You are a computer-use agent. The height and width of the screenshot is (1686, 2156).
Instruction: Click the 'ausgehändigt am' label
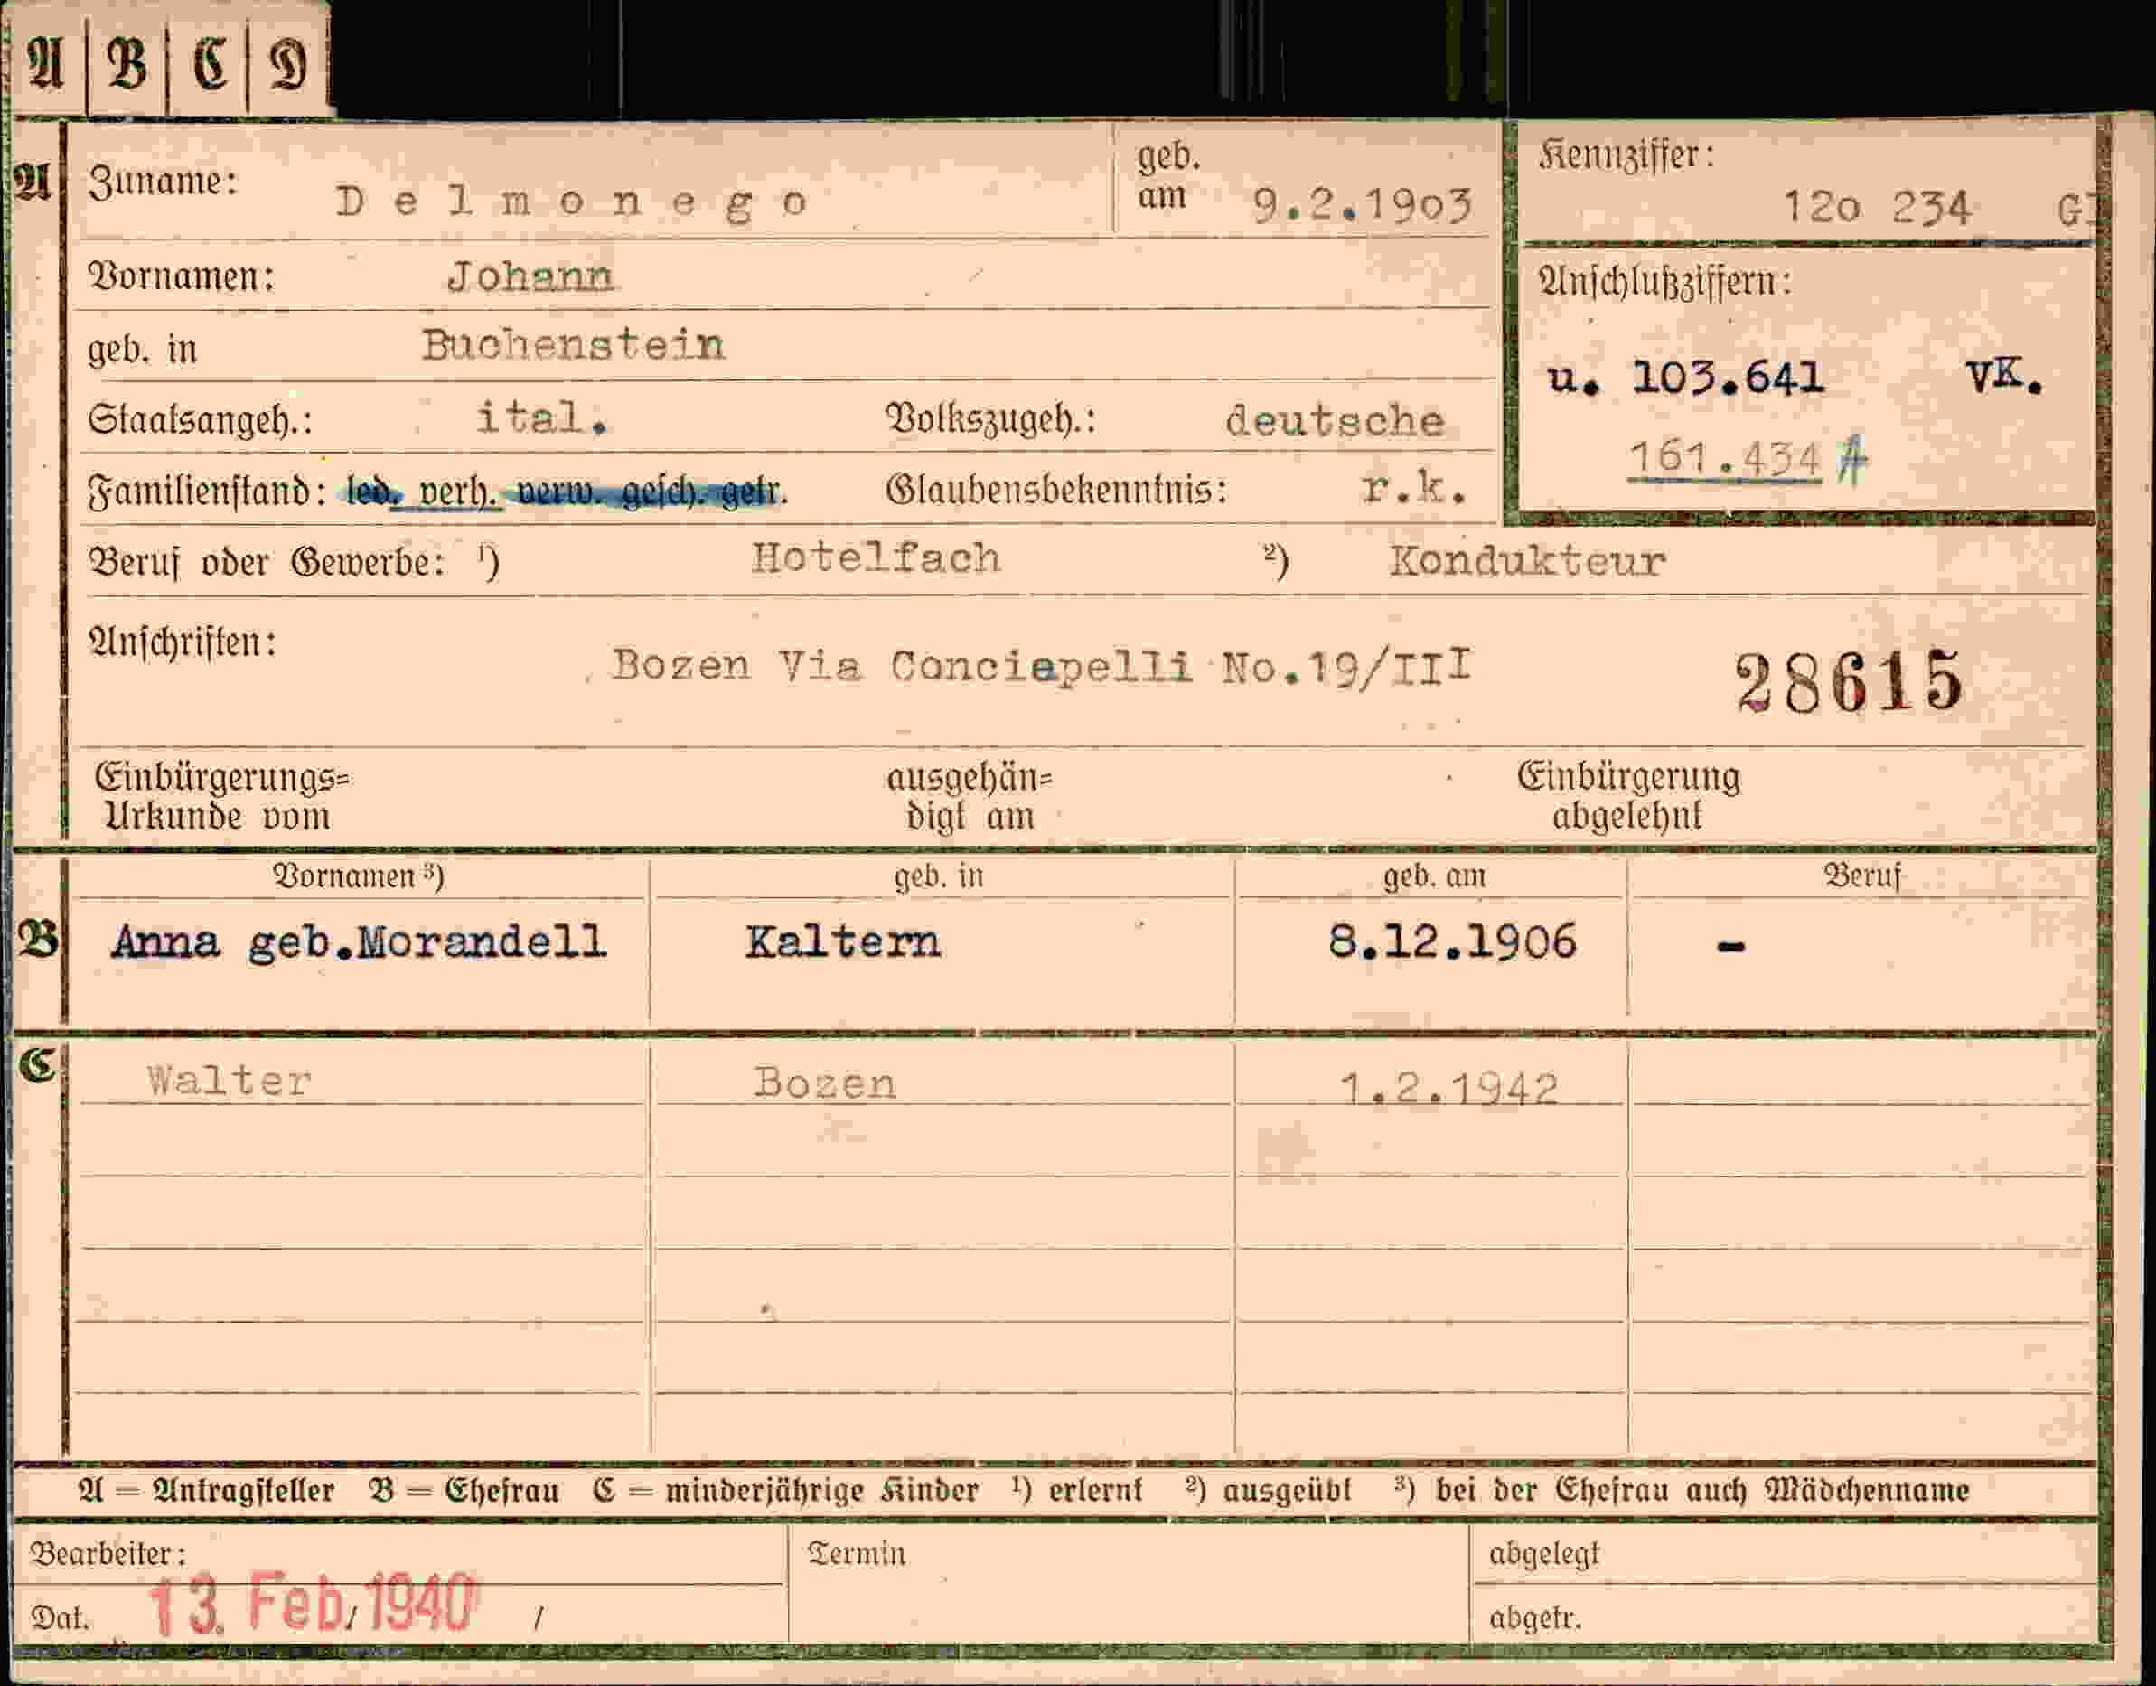(970, 798)
